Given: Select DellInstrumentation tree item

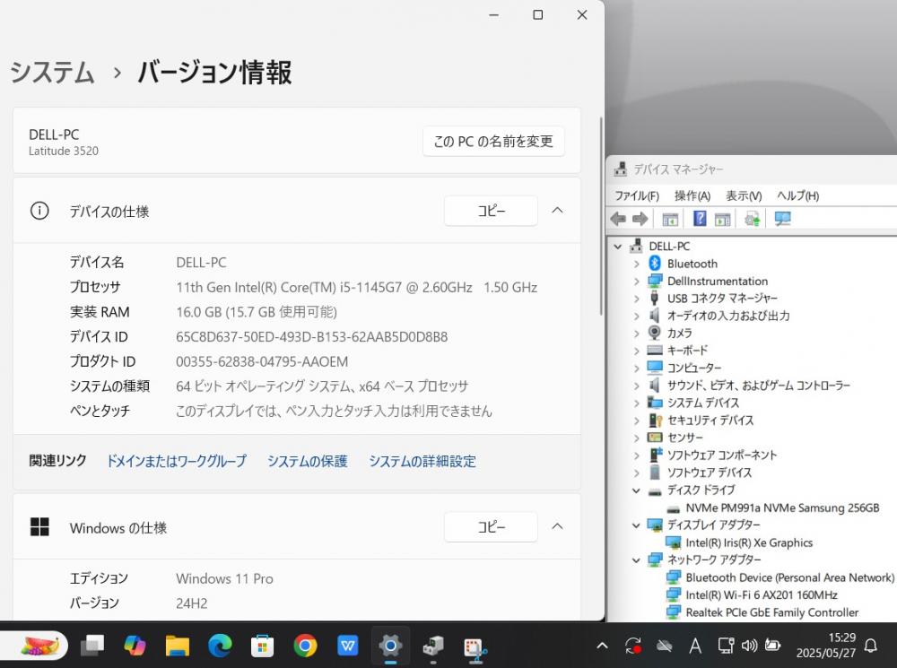Looking at the screenshot, I should click(718, 281).
